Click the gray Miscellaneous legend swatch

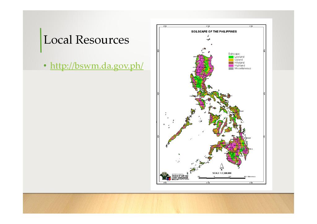[x=231, y=68]
